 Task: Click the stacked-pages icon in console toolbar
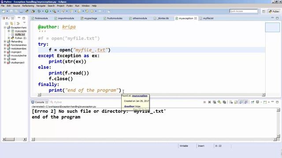coord(224,102)
